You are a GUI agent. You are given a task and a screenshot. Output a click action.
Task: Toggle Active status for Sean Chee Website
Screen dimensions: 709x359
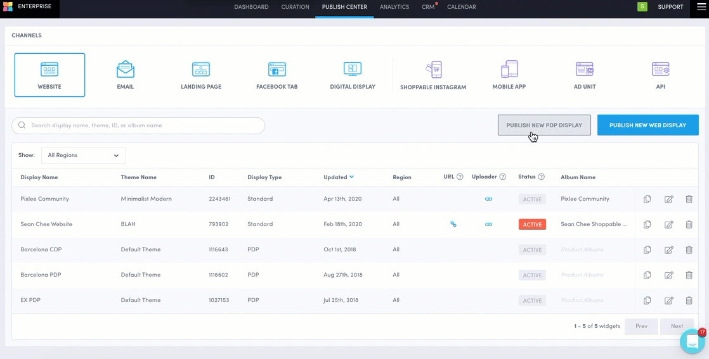point(532,224)
